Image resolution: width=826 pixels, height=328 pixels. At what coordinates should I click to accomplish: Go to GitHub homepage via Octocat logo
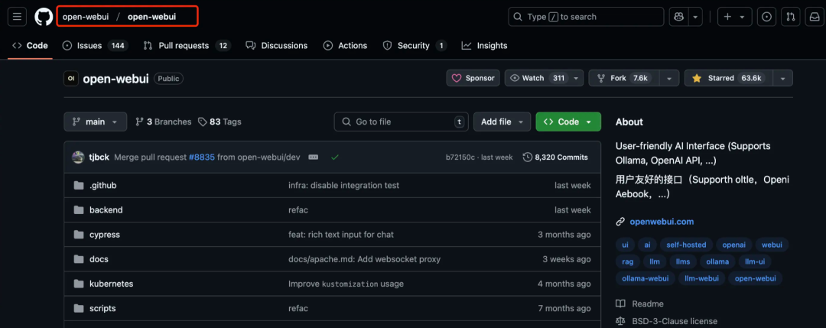pyautogui.click(x=44, y=17)
